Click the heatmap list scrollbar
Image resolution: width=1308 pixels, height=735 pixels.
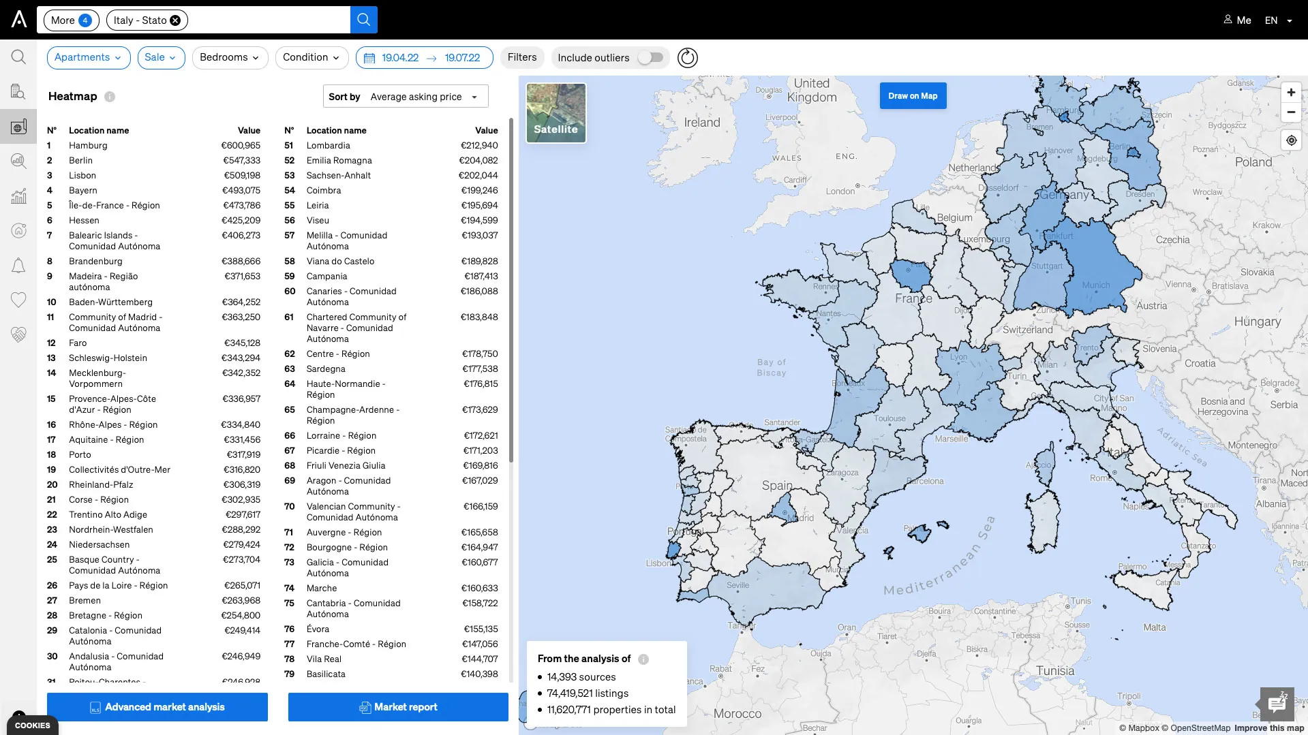tap(511, 291)
